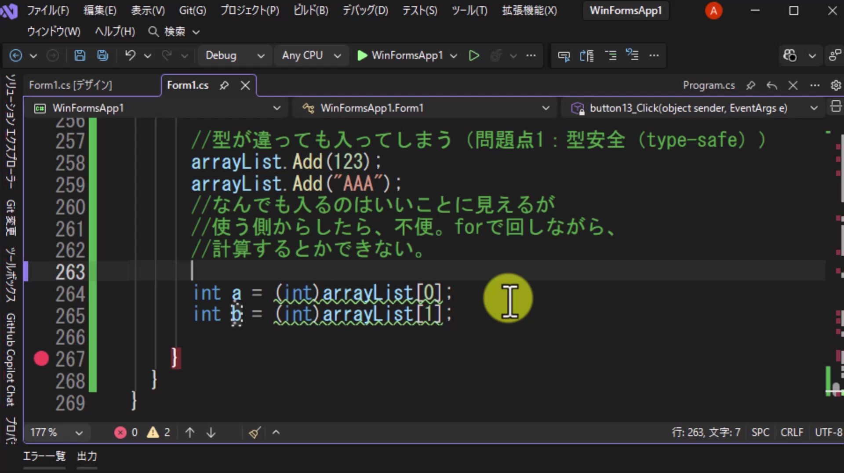Screen dimensions: 844x473
Task: Open the Git(G) menu
Action: 193,11
